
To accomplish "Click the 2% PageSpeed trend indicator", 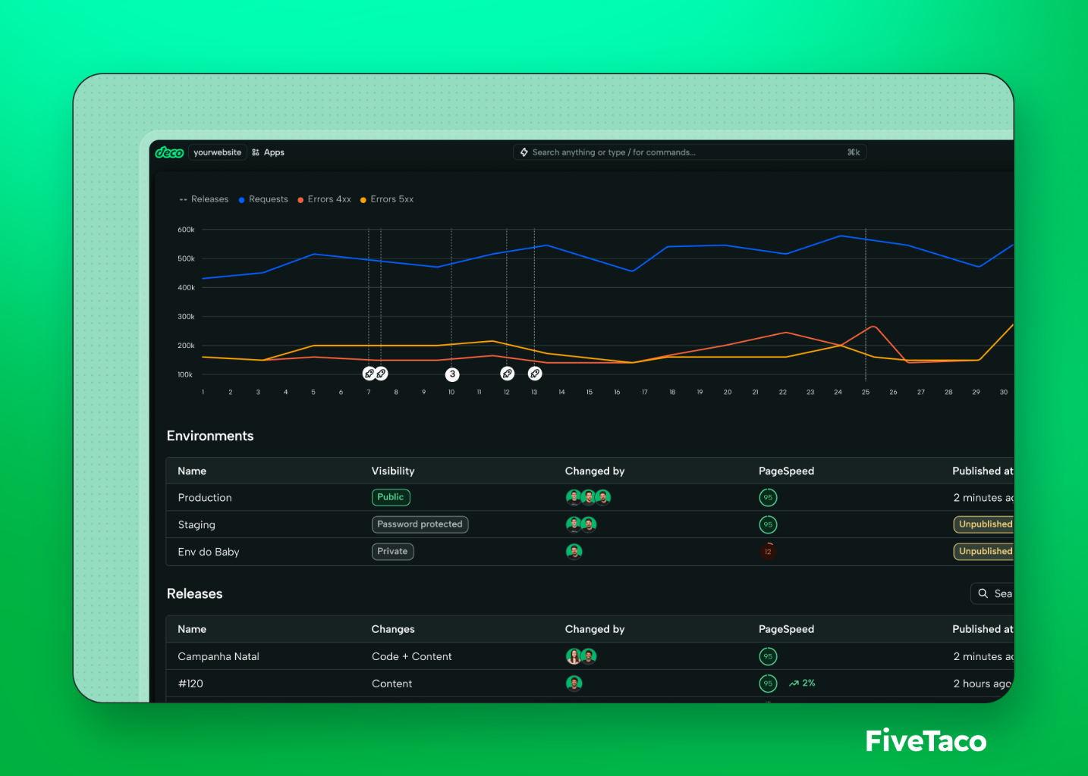I will (x=802, y=684).
